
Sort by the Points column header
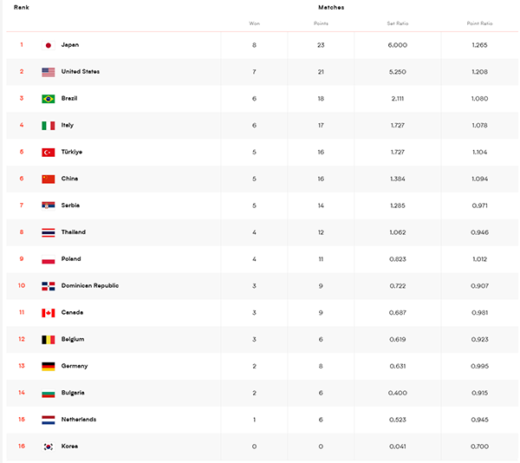(x=321, y=23)
